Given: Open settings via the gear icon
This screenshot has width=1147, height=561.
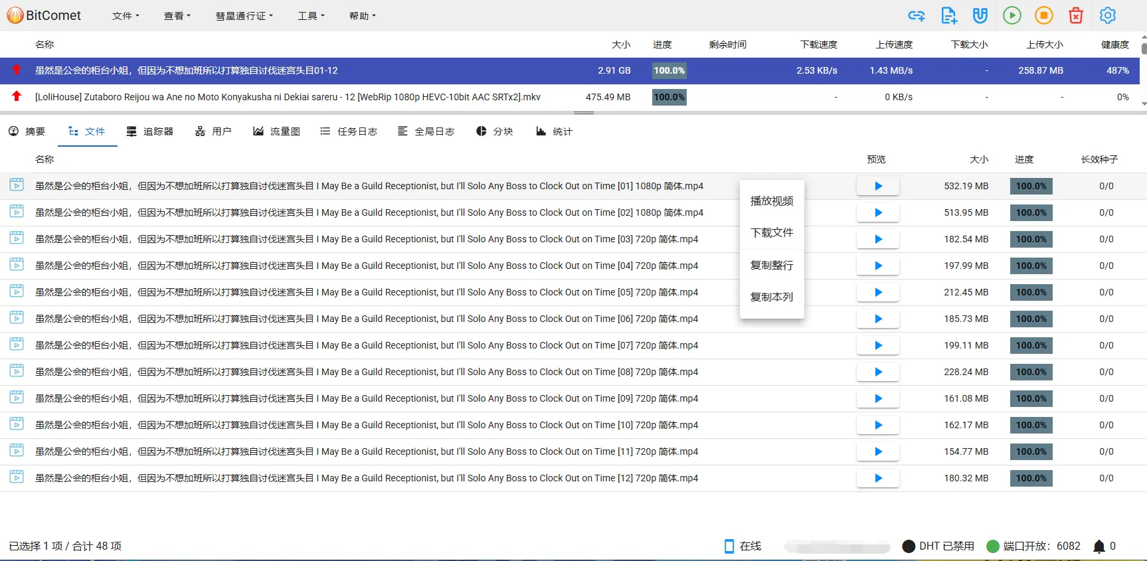Looking at the screenshot, I should [x=1108, y=15].
